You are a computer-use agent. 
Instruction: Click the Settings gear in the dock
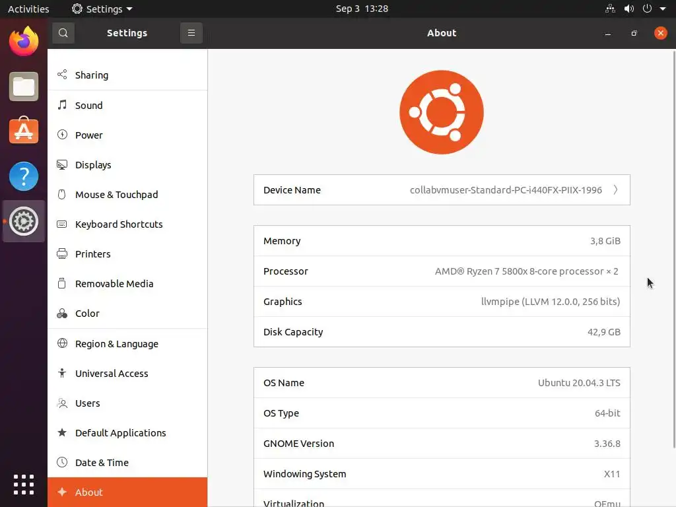tap(24, 221)
